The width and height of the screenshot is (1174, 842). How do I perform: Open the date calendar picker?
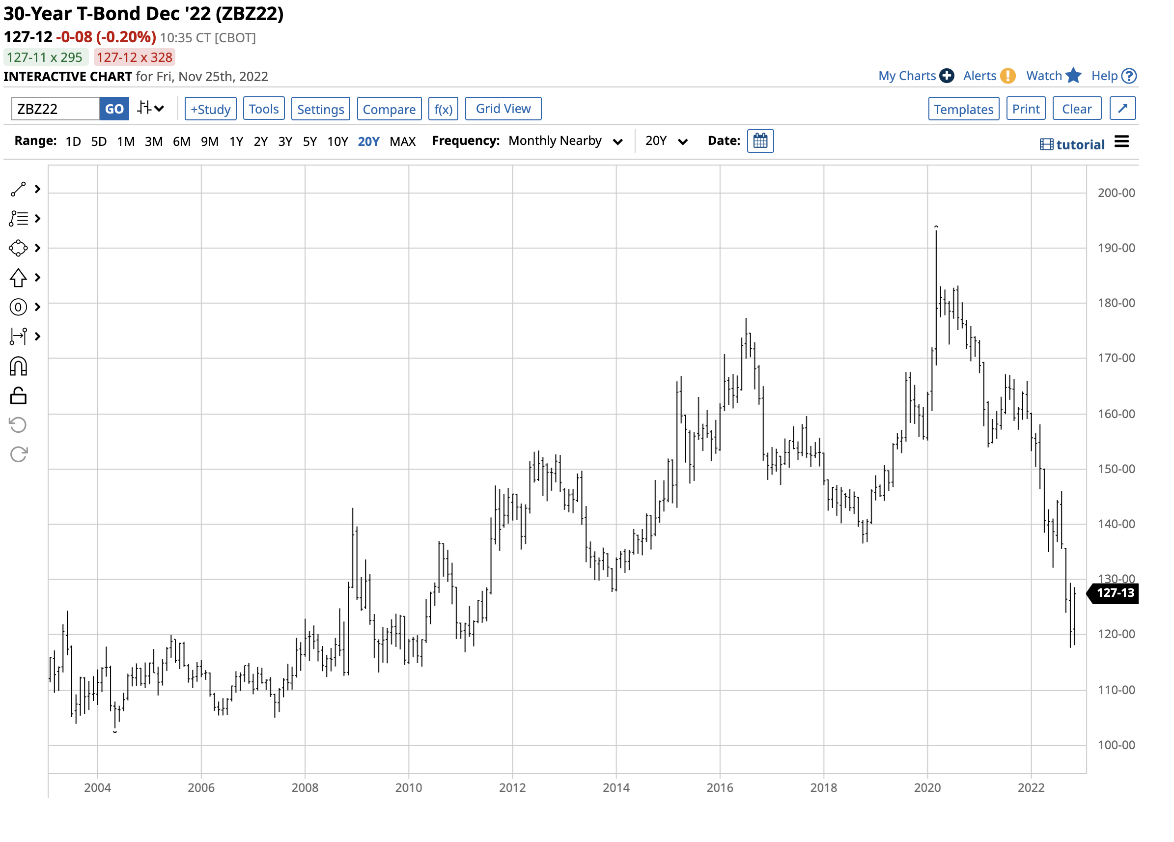pyautogui.click(x=760, y=141)
